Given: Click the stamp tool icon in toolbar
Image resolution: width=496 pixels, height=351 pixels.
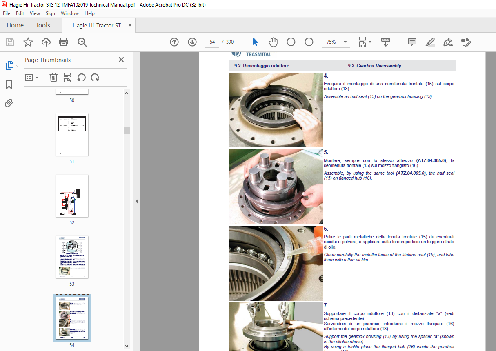Looking at the screenshot, I should pos(466,42).
